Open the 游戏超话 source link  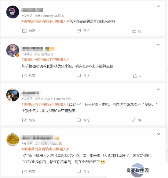[47, 54]
